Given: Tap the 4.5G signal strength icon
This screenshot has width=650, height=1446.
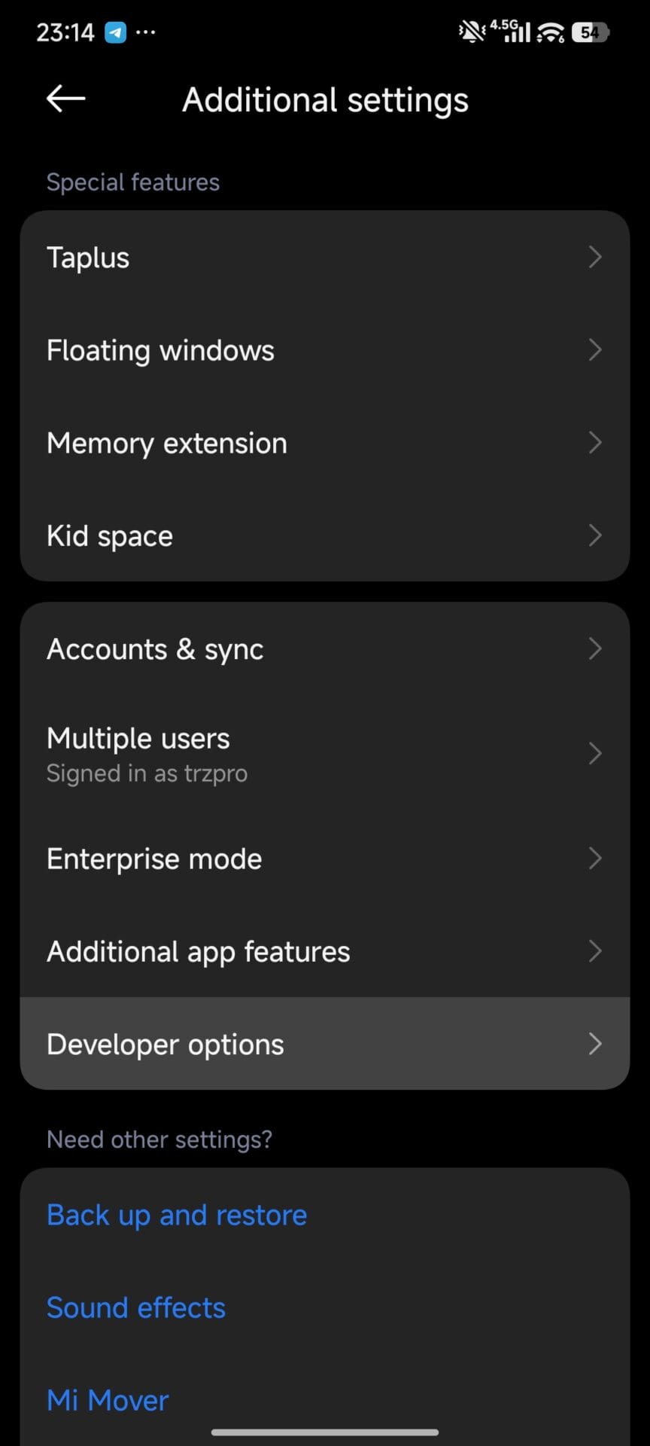Looking at the screenshot, I should (x=512, y=31).
